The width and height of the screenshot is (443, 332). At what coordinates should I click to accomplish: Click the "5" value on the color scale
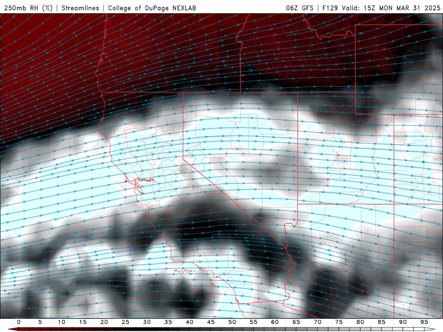[40, 322]
